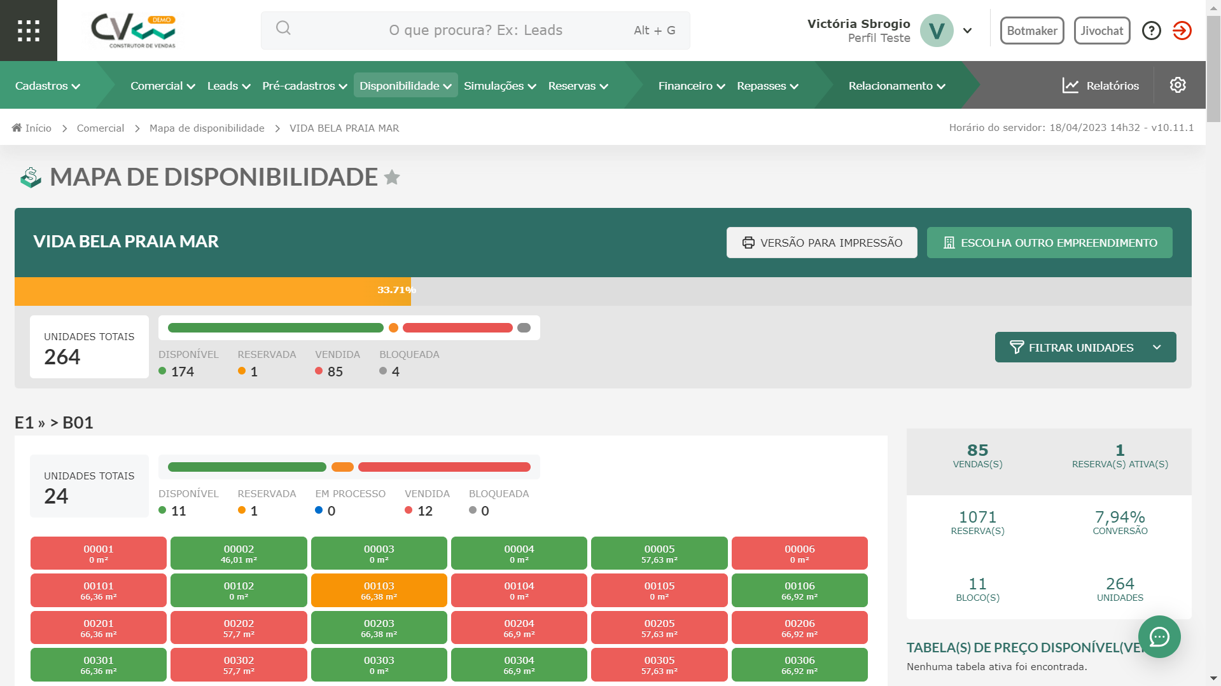Expand the user profile chevron
1221x686 pixels.
(967, 31)
